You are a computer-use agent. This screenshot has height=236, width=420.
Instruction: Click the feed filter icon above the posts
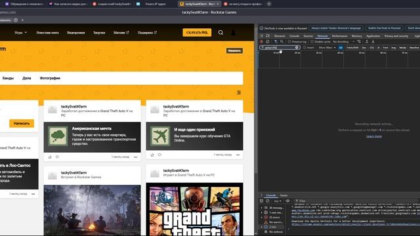coord(239,92)
